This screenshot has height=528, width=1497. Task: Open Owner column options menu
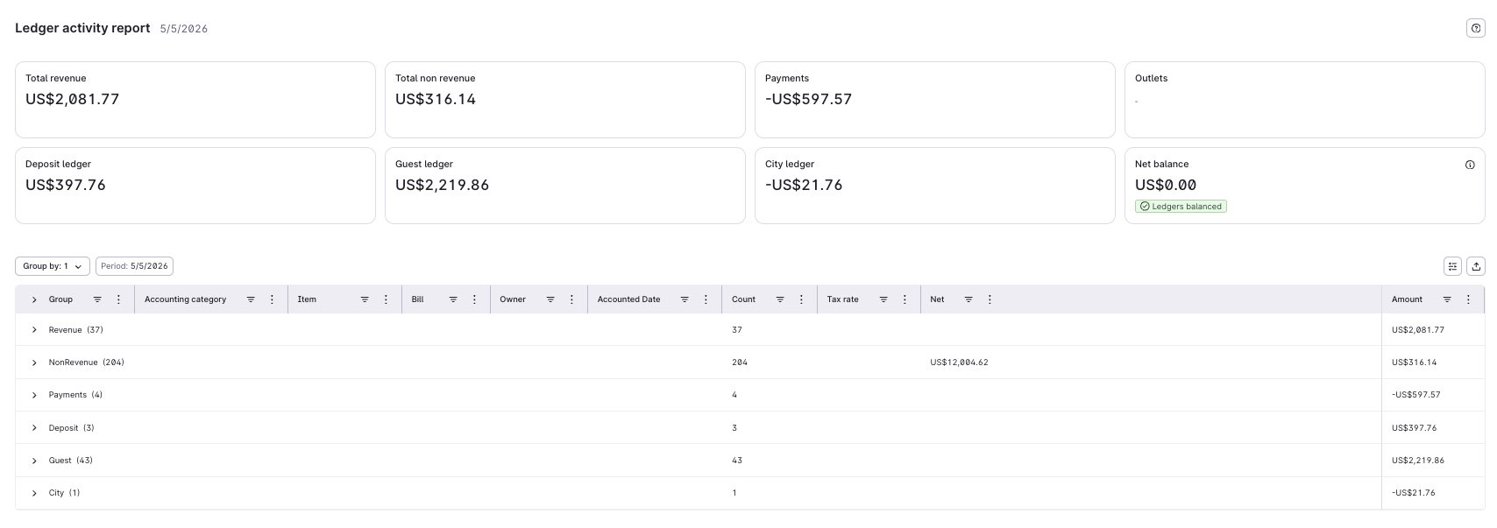point(572,299)
